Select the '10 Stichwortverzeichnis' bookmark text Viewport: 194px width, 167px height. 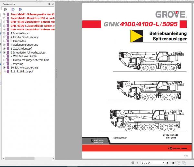pyautogui.click(x=24, y=68)
